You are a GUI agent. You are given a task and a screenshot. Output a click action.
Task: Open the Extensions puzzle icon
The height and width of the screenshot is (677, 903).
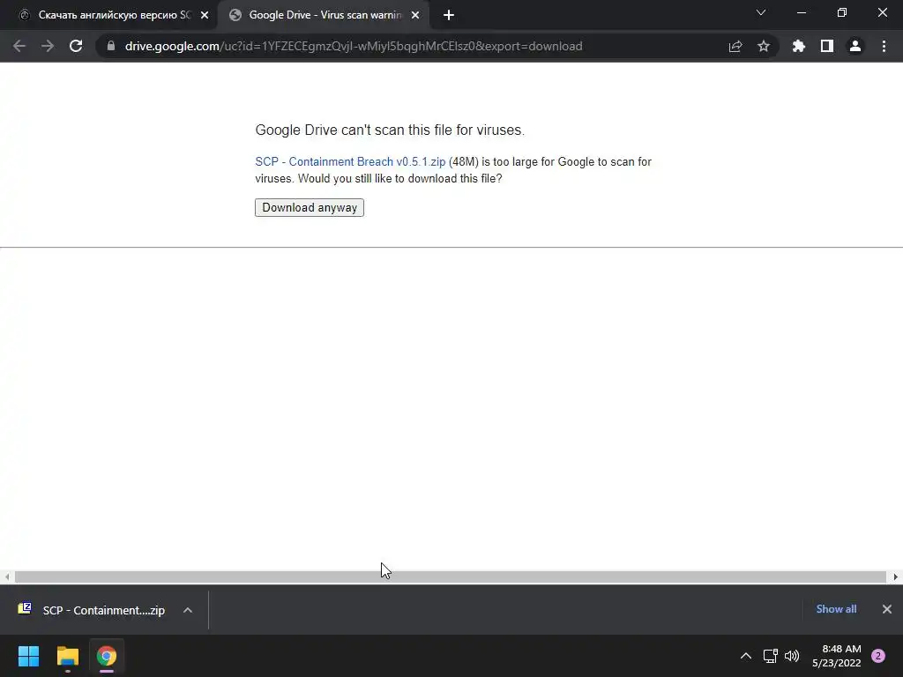[x=799, y=46]
